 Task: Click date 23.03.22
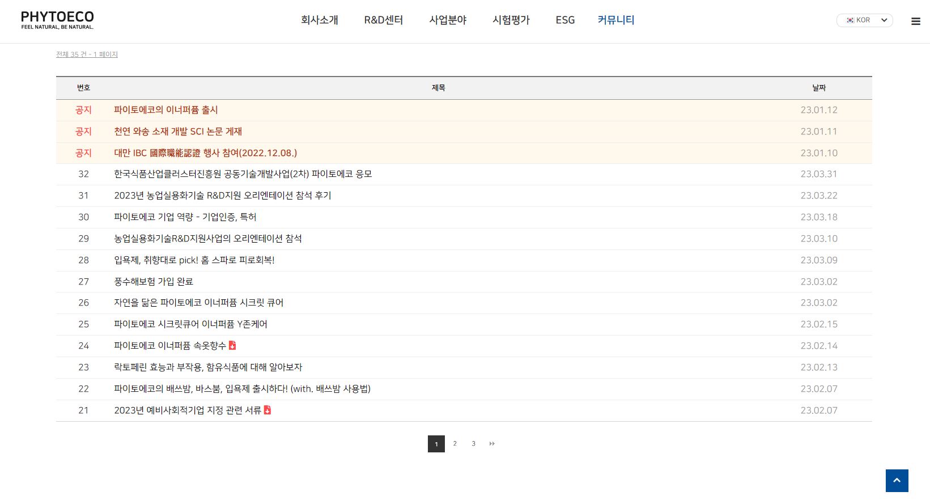click(819, 196)
